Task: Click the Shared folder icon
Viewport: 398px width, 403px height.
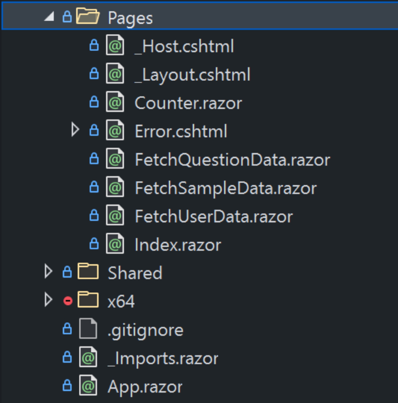Action: (88, 271)
